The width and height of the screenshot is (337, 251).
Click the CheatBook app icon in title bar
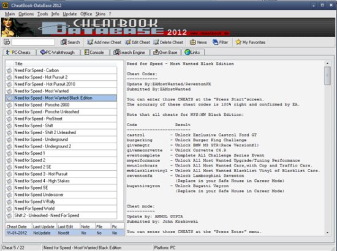6,5
